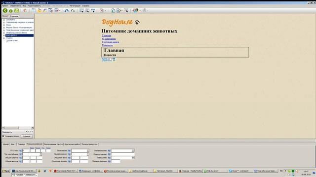Select the Другие стили tree item
The width and height of the screenshot is (316, 177).
12,40
